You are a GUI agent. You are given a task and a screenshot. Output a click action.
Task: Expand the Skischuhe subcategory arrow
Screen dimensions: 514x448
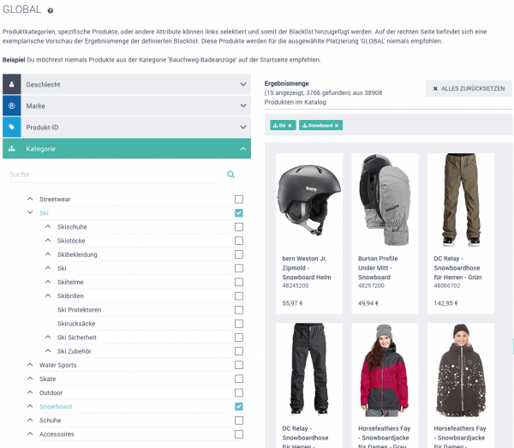pos(48,226)
